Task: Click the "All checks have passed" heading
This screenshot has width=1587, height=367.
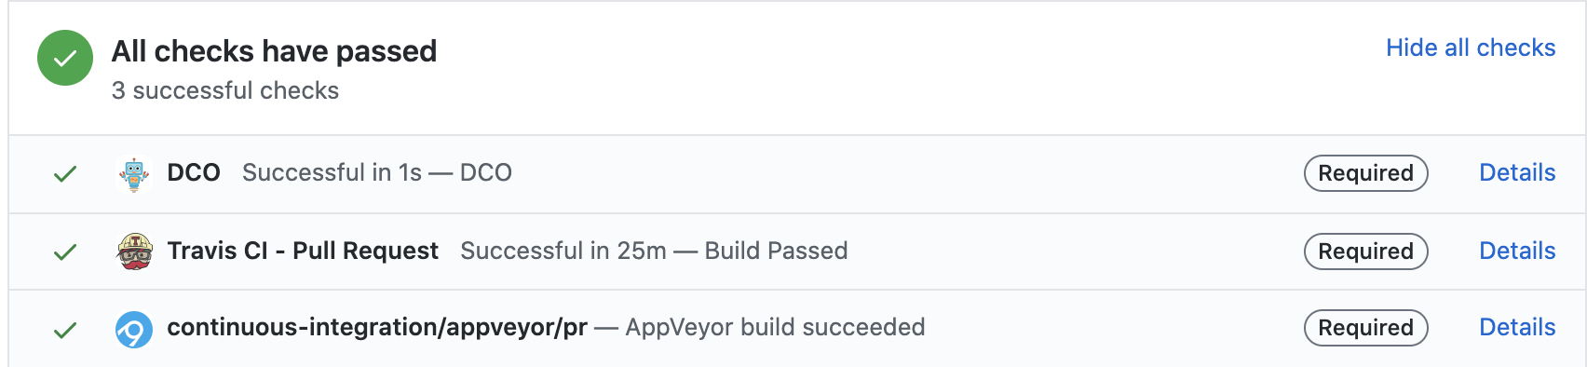Action: [274, 51]
